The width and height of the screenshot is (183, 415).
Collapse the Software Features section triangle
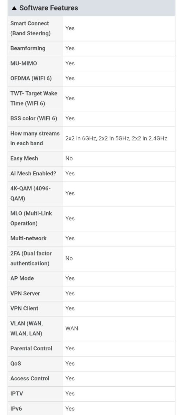(x=14, y=8)
